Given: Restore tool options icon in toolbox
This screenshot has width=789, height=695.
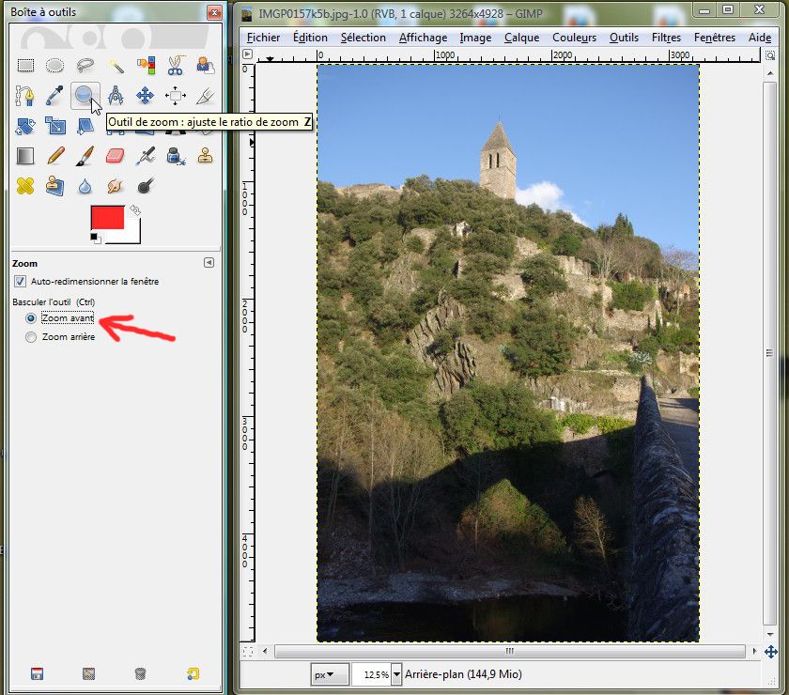Looking at the screenshot, I should [88, 673].
